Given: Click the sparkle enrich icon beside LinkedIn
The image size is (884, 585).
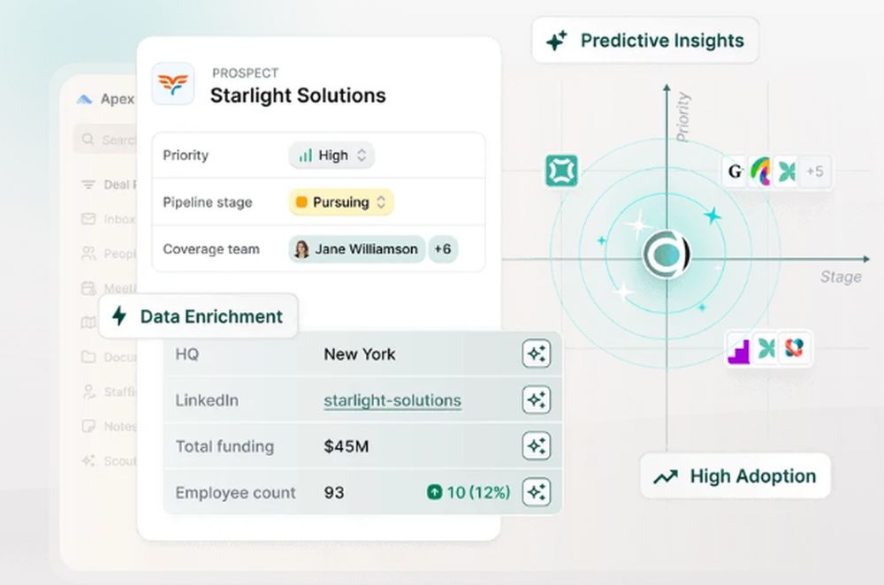Looking at the screenshot, I should click(536, 400).
